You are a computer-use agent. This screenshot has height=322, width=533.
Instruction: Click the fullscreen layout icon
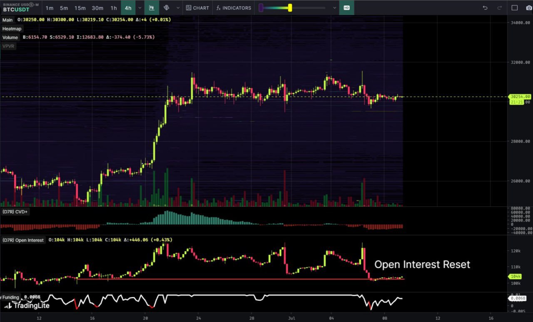[x=515, y=8]
